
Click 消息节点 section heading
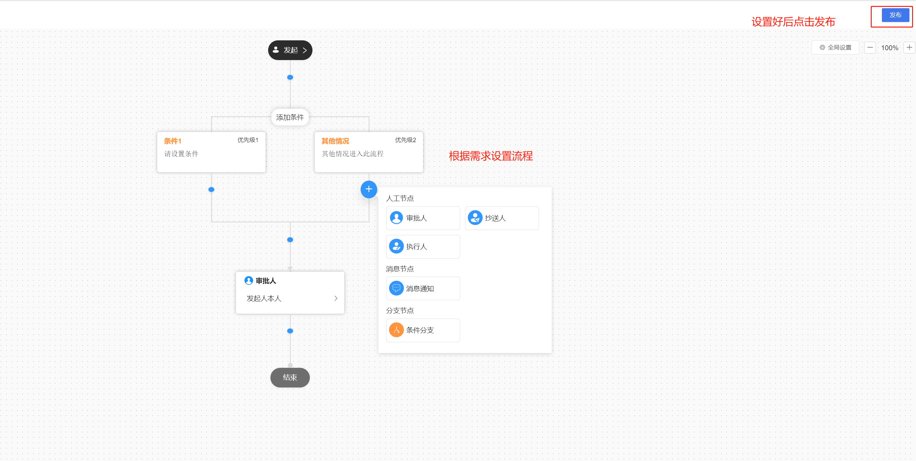pyautogui.click(x=400, y=269)
